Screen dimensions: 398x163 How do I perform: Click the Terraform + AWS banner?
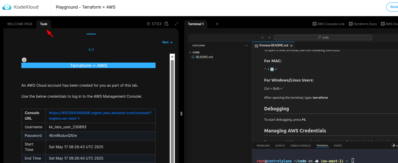point(88,66)
